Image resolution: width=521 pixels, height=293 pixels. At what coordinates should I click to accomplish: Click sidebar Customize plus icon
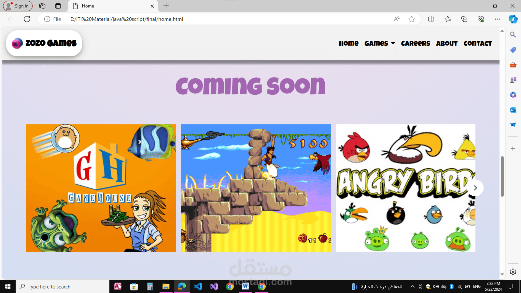coord(513,148)
